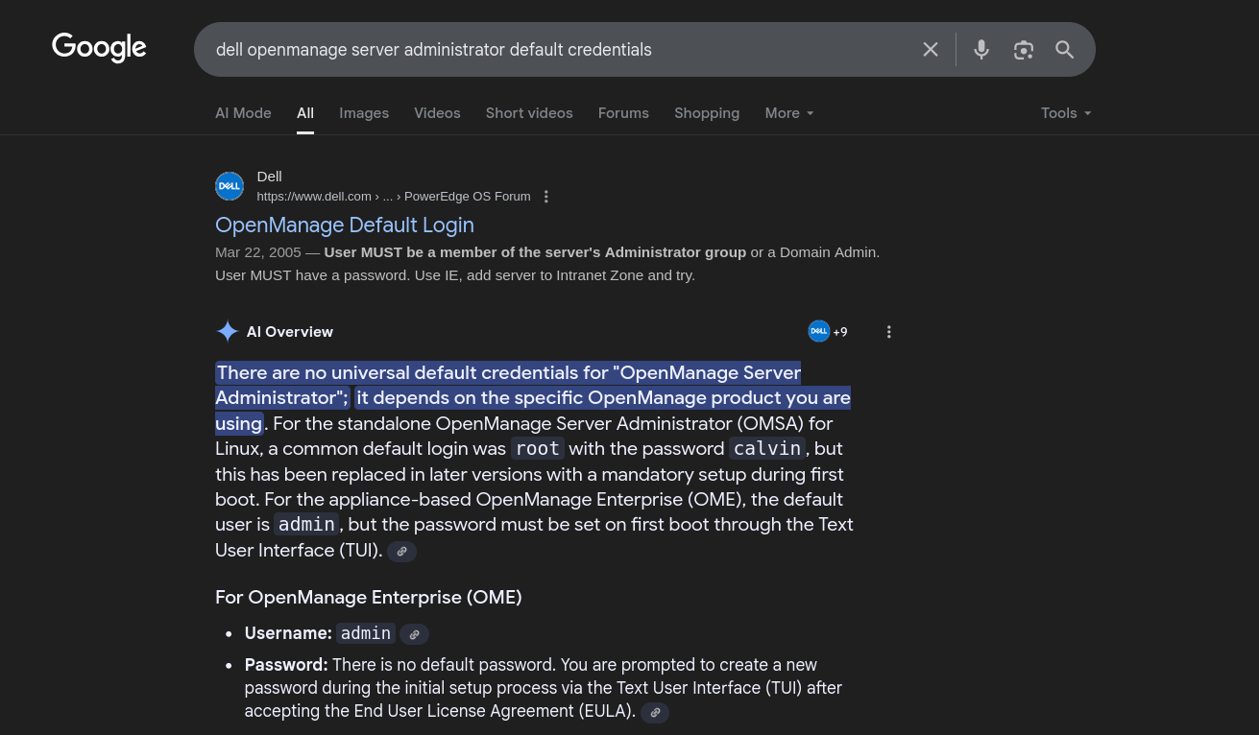This screenshot has width=1259, height=735.
Task: Clear the search query with X
Action: tap(930, 50)
